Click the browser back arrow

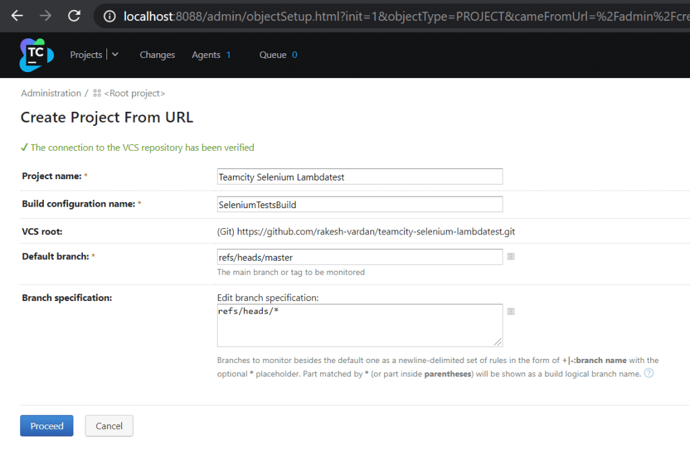[x=17, y=15]
